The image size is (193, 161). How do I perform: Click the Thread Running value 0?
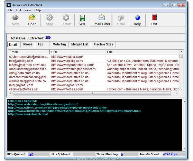click(x=122, y=155)
